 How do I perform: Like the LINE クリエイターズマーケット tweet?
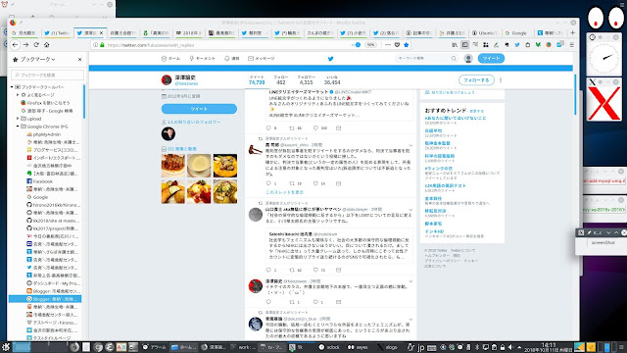coord(315,128)
